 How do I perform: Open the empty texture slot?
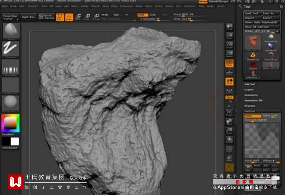(x=10, y=85)
